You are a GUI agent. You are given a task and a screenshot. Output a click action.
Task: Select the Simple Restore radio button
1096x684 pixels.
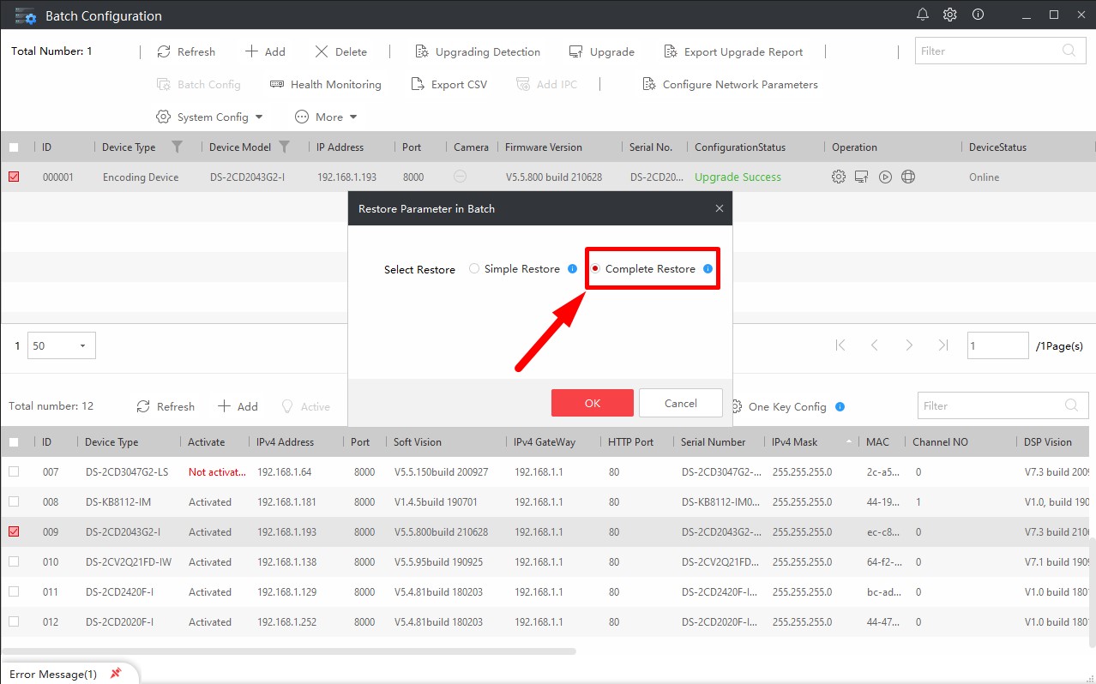(474, 268)
